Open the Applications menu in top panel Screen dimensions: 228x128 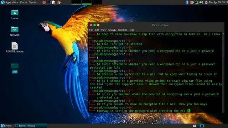click(12, 2)
